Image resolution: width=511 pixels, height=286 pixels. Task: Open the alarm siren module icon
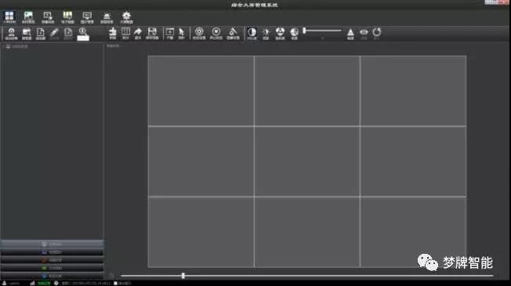coord(107,17)
